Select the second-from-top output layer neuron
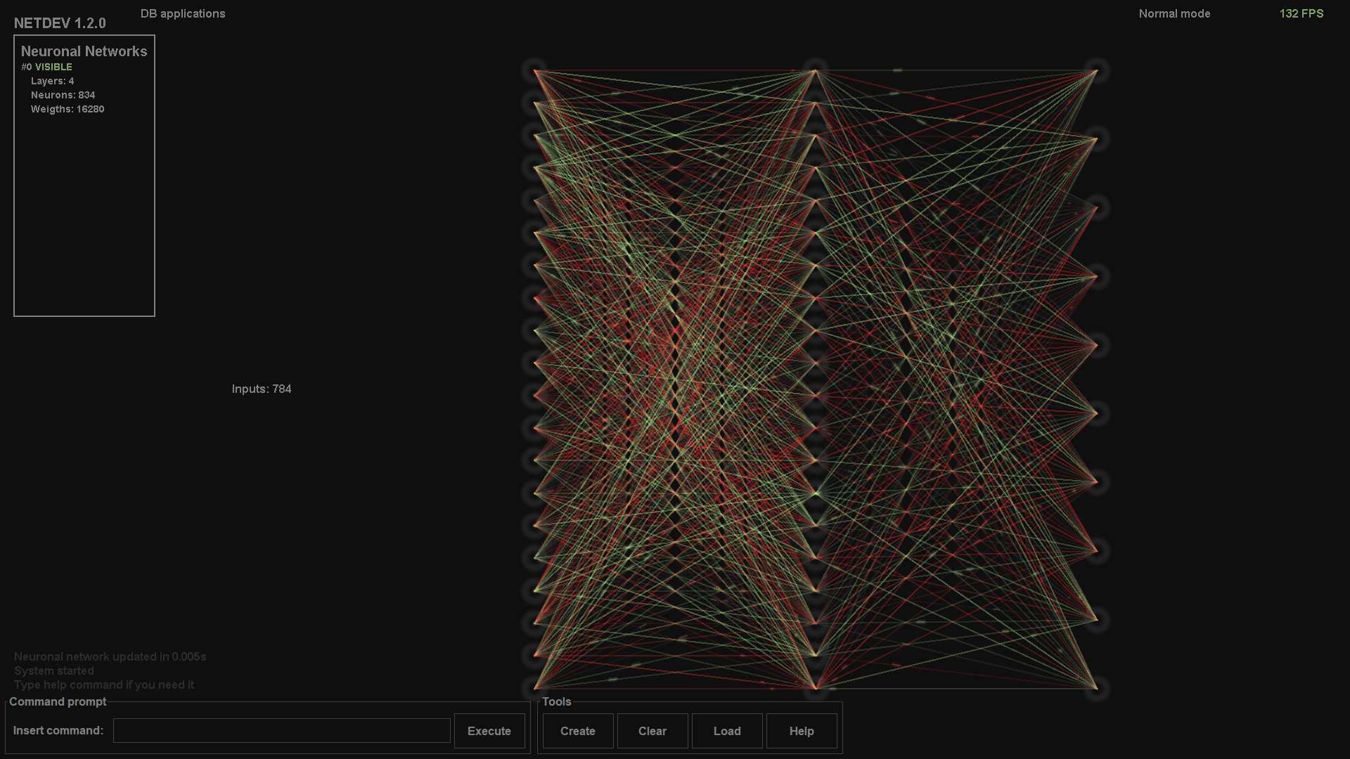1350x759 pixels. click(x=1097, y=139)
